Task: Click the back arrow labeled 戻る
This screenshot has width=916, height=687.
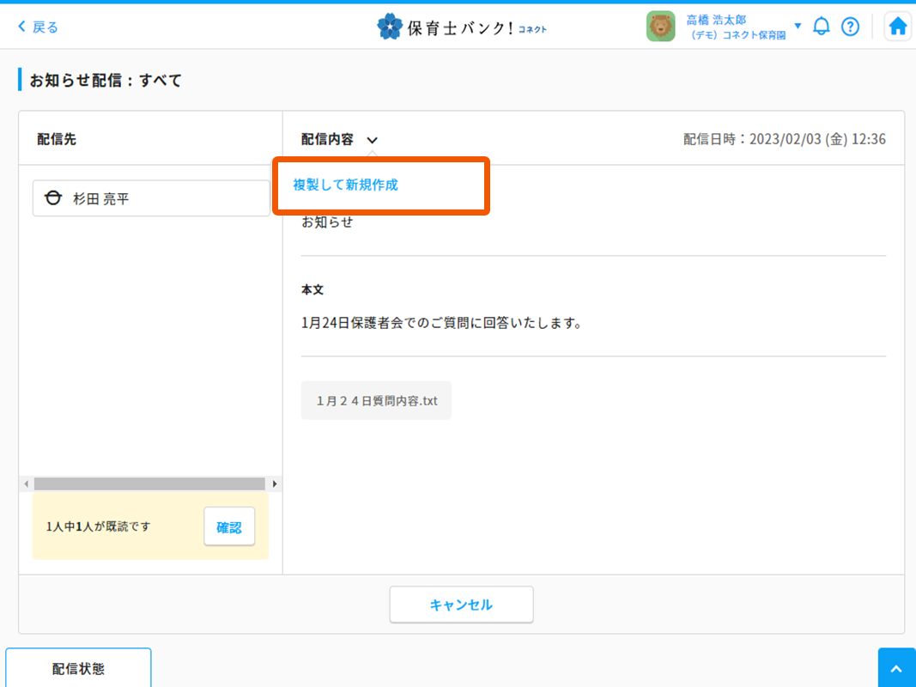Action: 38,27
